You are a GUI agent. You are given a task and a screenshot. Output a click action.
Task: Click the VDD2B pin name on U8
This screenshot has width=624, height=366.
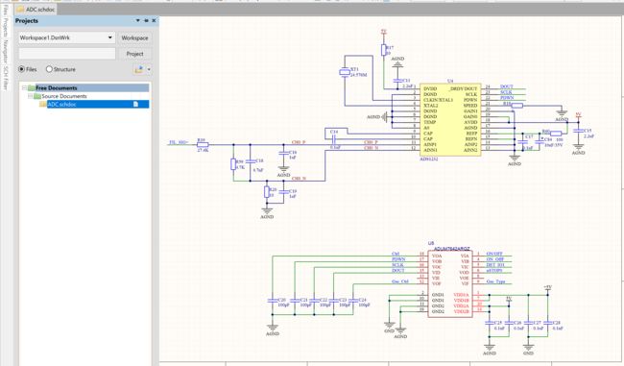[x=461, y=311]
